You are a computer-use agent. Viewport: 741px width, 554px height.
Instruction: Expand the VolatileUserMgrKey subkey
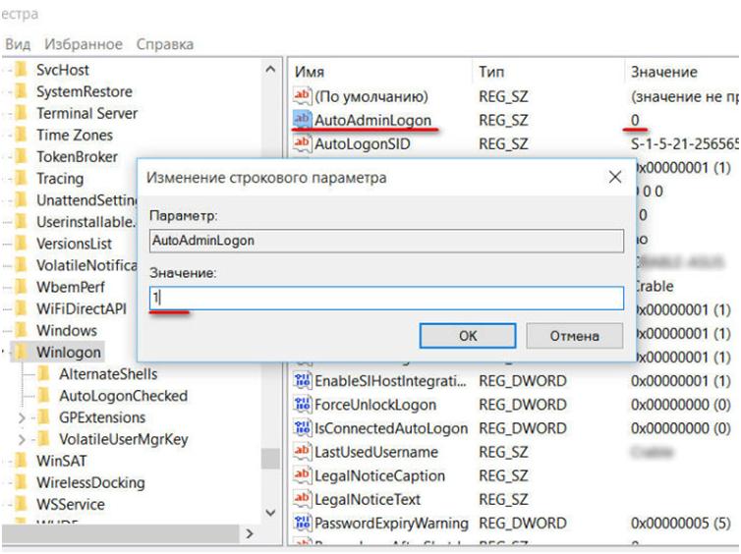click(22, 439)
